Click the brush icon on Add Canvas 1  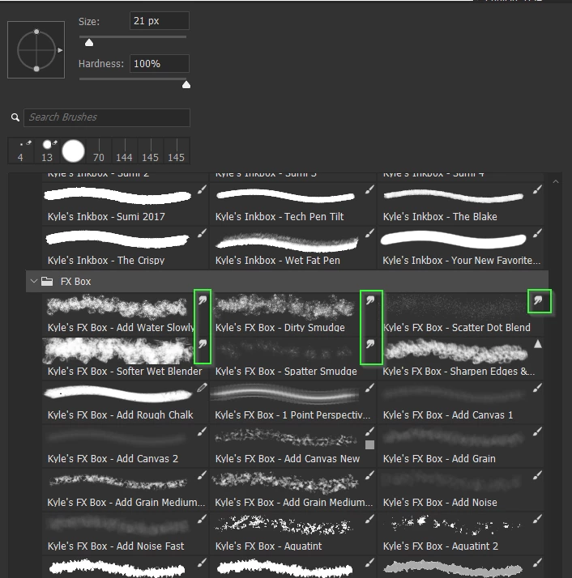pos(537,388)
